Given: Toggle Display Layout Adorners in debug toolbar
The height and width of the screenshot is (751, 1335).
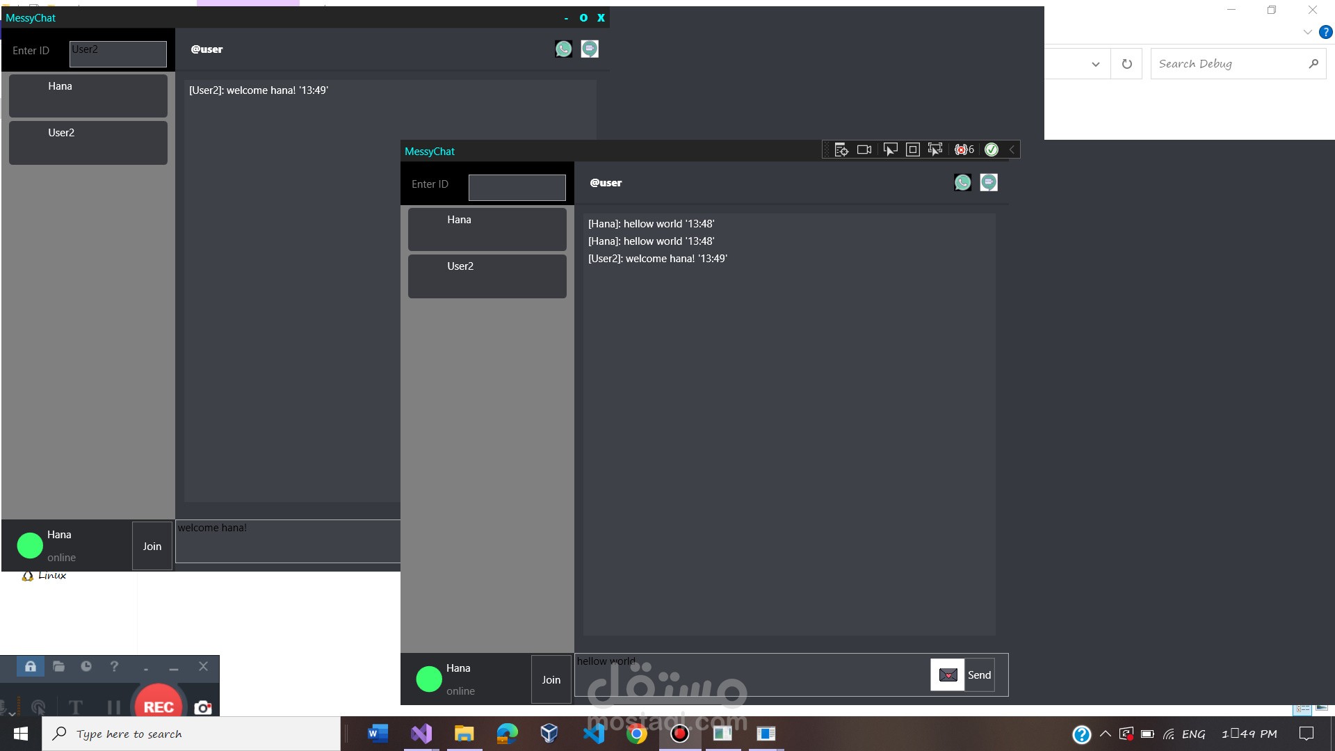Looking at the screenshot, I should 913,150.
